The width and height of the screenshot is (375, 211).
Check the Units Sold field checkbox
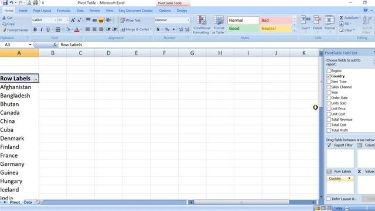tap(329, 103)
